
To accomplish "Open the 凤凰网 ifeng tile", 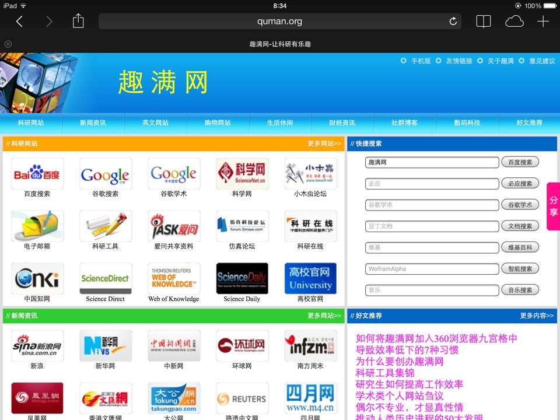I will 37,398.
